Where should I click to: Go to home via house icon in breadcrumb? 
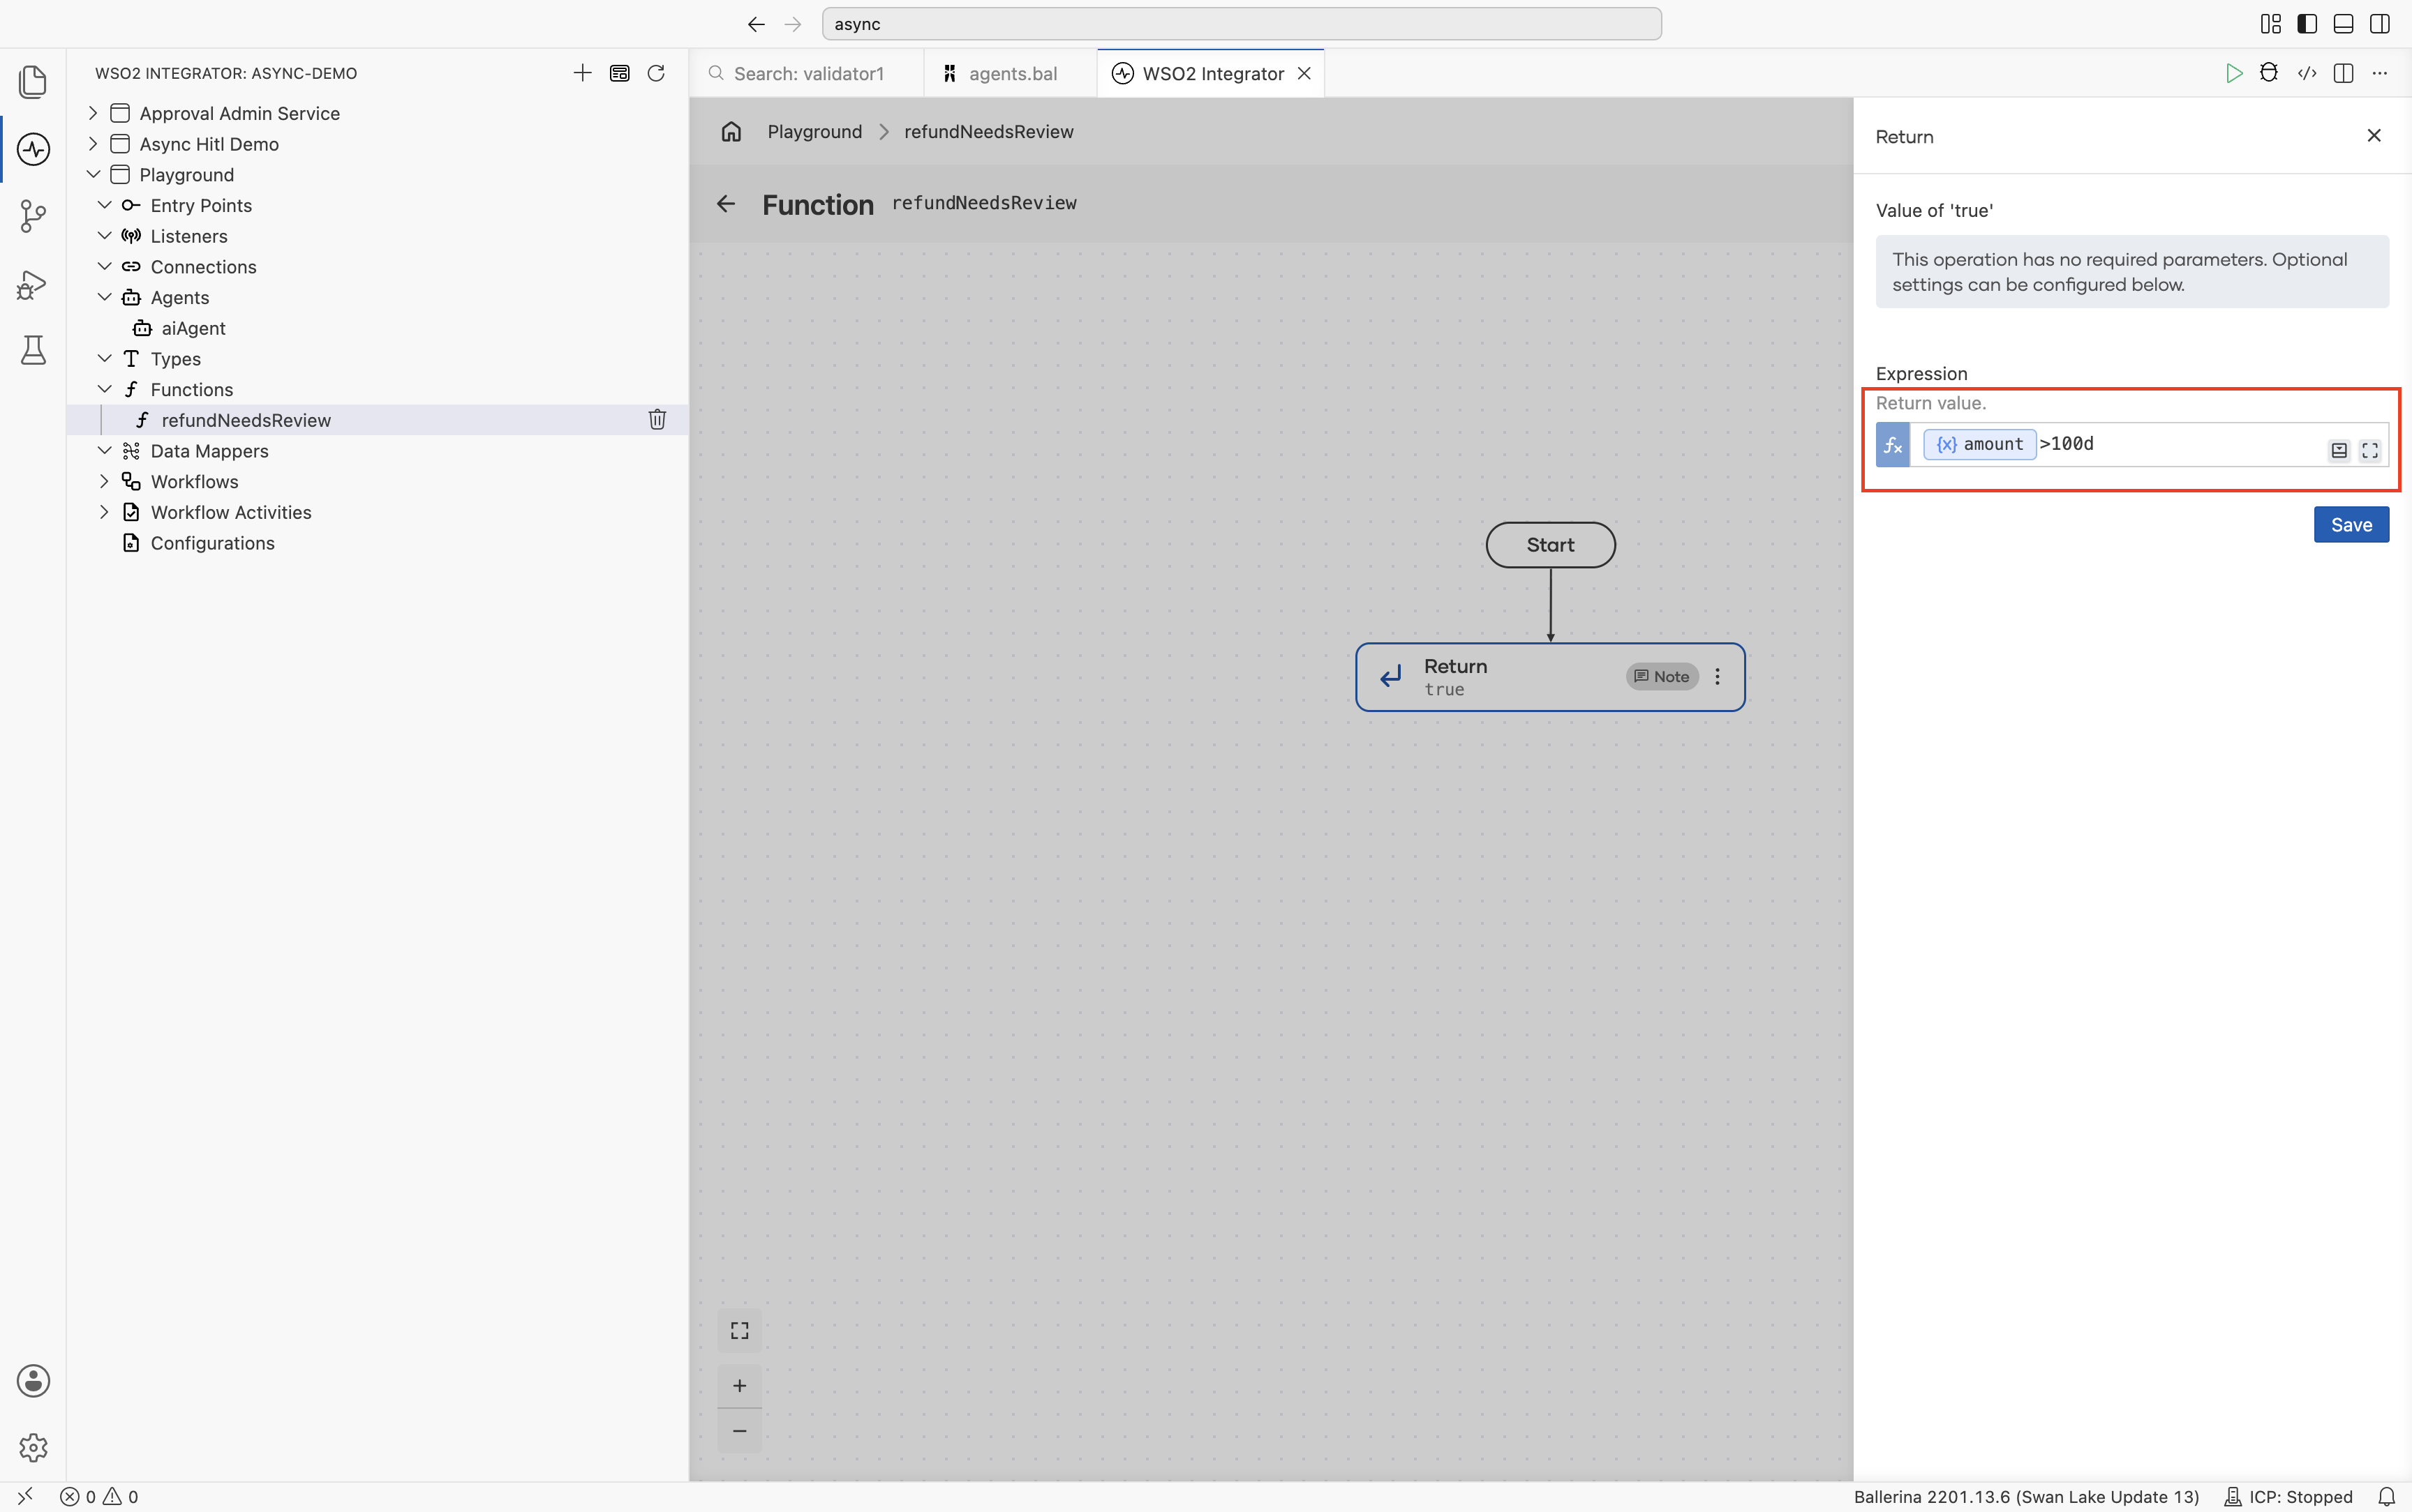(731, 132)
